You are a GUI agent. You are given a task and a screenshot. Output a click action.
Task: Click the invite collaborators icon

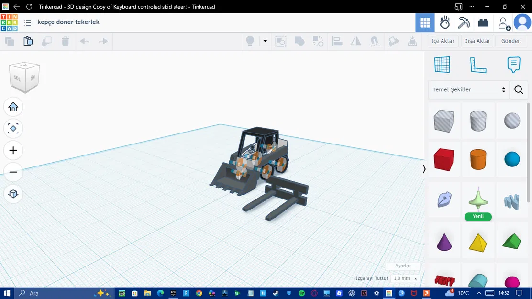[x=504, y=22]
